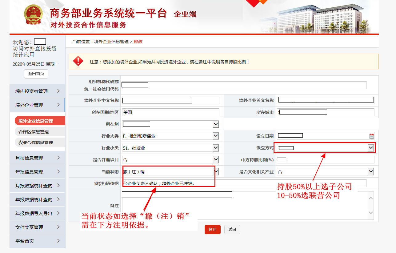Click the calendar icon beside 设立日期
The width and height of the screenshot is (396, 253).
click(x=371, y=136)
